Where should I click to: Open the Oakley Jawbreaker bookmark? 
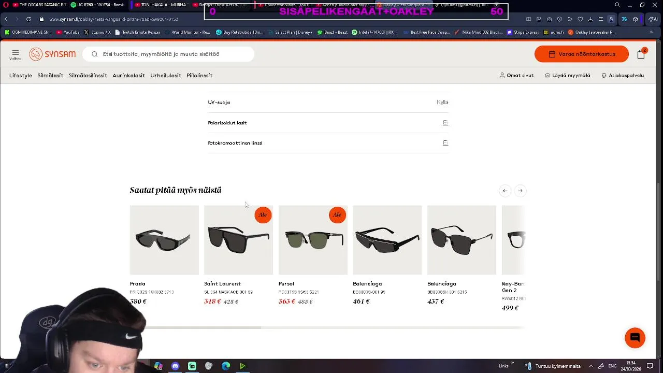click(x=592, y=32)
